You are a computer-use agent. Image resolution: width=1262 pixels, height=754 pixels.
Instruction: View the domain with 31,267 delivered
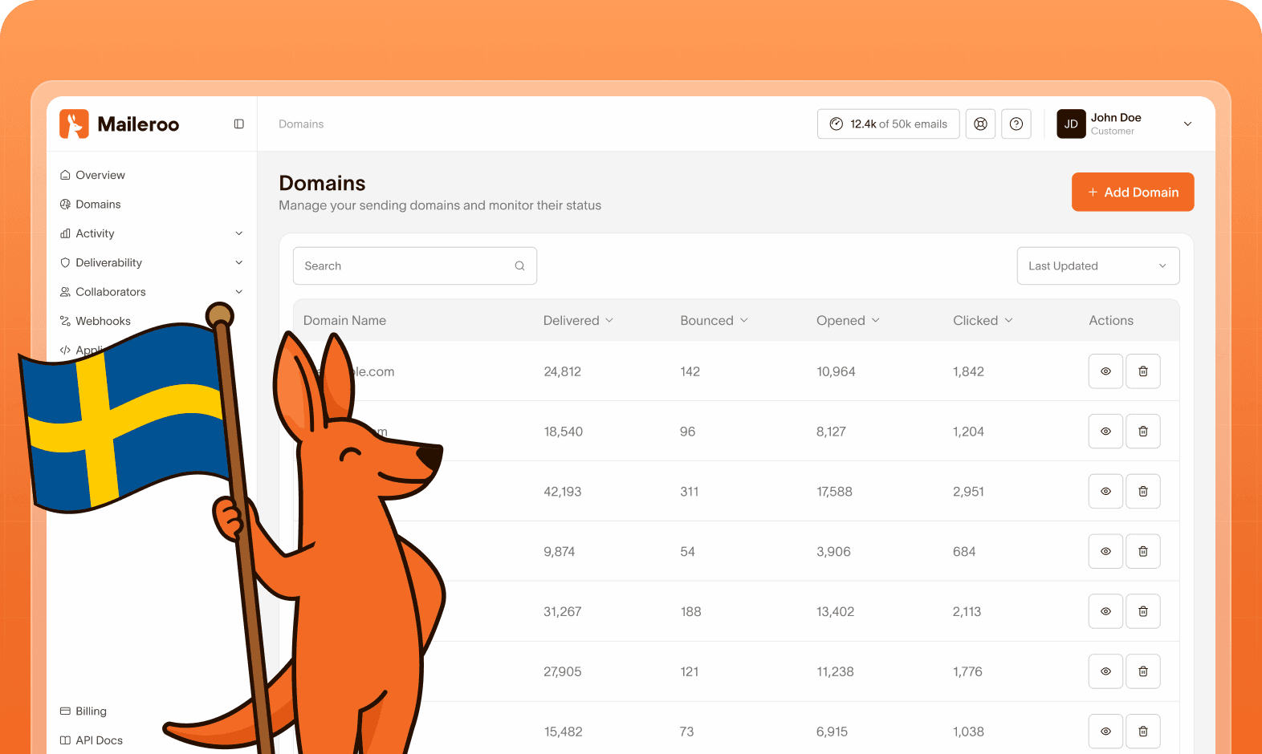(1105, 611)
